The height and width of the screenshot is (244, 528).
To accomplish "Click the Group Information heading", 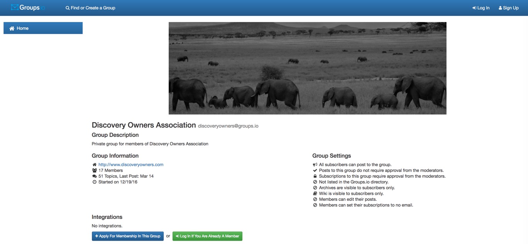I will pyautogui.click(x=115, y=156).
